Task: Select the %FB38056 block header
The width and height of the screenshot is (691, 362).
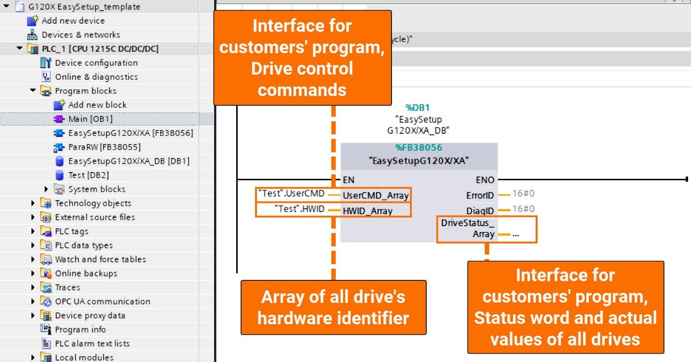Action: coord(419,147)
